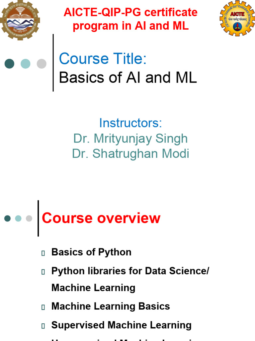This screenshot has width=255, height=341.
Task: Click the bullet before Python libraries item
Action: point(43,272)
